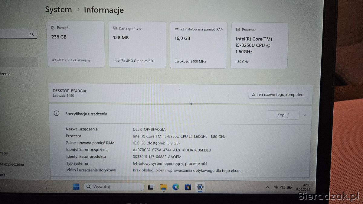
Task: Click the 64-bitowy system operacyjny text
Action: [x=170, y=164]
